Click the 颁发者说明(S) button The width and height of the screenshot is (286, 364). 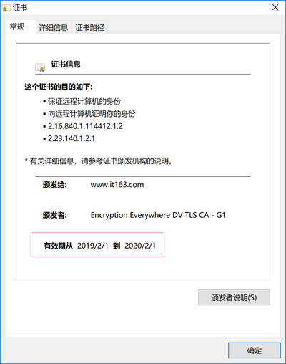[234, 297]
